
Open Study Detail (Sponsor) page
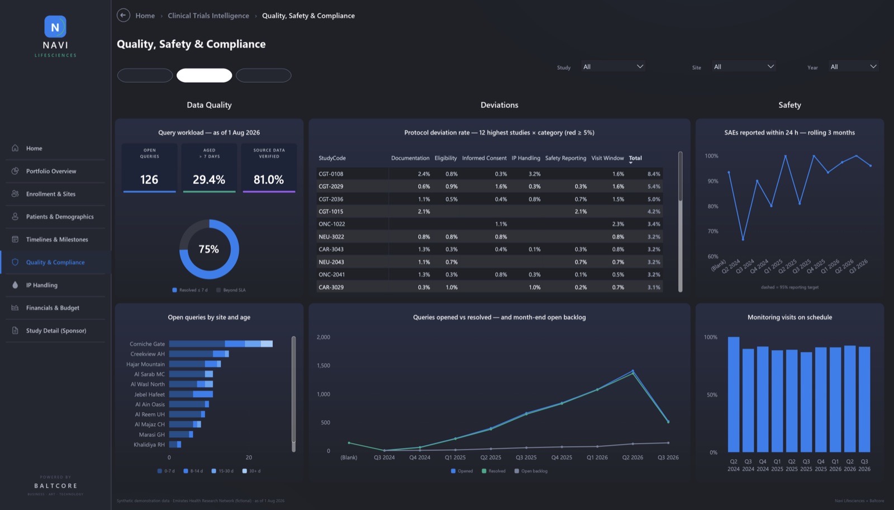55,331
